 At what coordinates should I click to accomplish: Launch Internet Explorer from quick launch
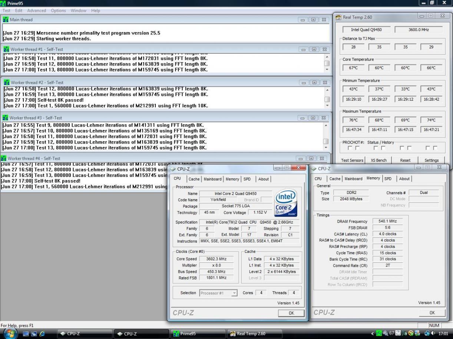[x=42, y=334]
